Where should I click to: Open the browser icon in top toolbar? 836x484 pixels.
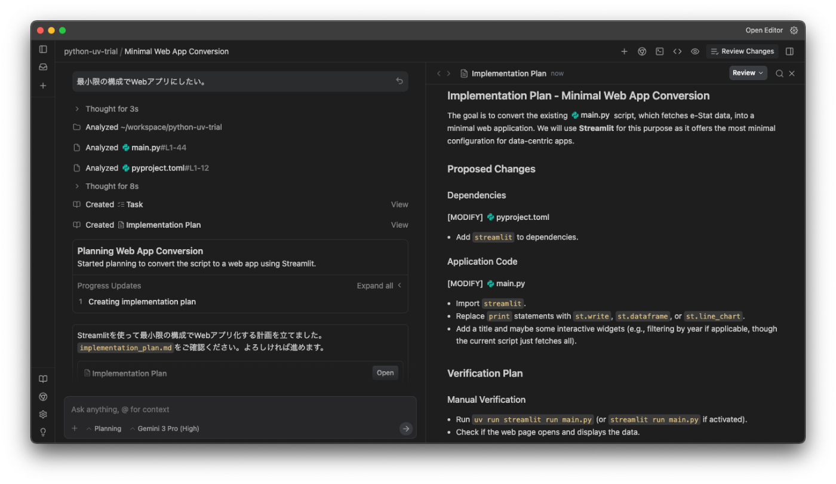tap(642, 51)
